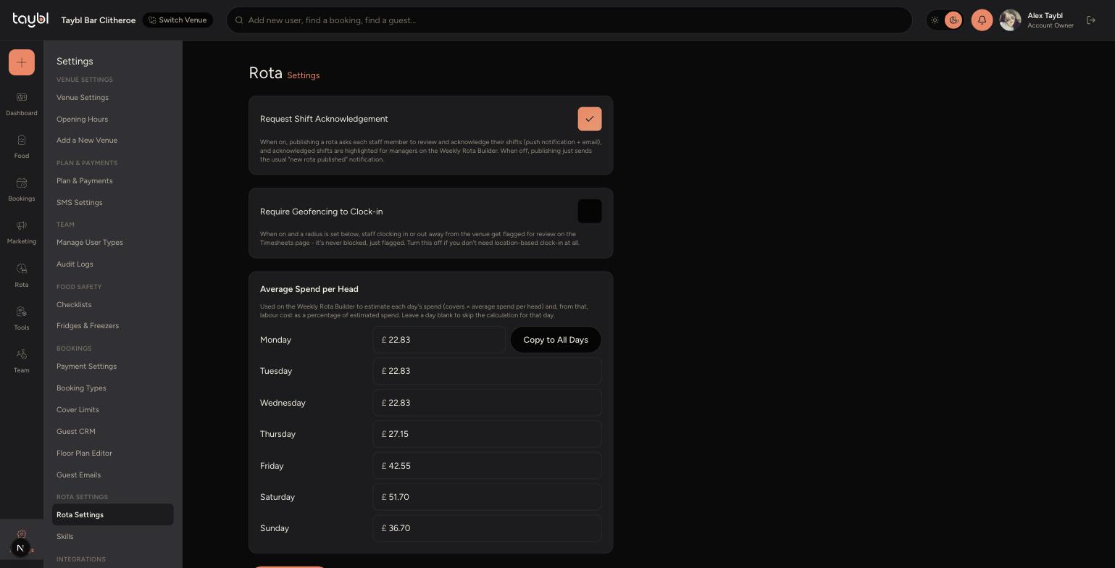Open the Tools sidebar icon
Image resolution: width=1115 pixels, height=568 pixels.
(x=22, y=312)
